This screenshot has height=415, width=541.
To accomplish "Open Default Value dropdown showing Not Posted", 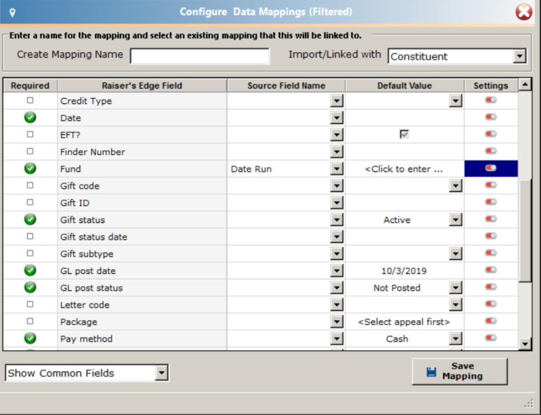I will click(x=456, y=288).
